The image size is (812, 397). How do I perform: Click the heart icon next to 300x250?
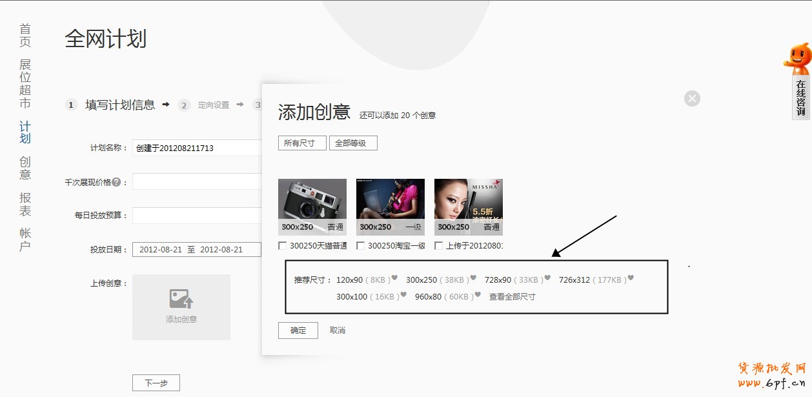473,278
